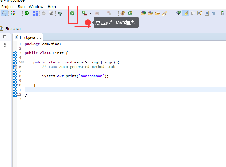This screenshot has height=167, width=226.
Task: Click the greyed deploy package icon
Action: (x=44, y=13)
